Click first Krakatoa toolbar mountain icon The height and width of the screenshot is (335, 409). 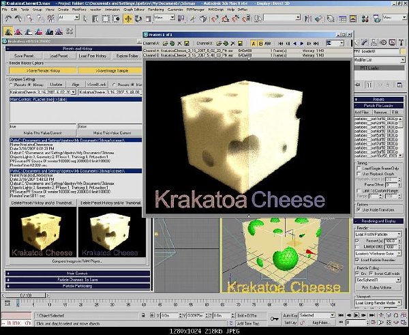click(8, 31)
